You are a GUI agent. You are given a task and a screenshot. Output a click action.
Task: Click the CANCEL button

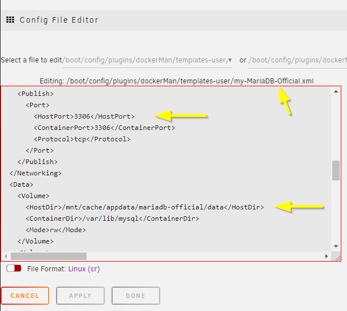pyautogui.click(x=25, y=296)
